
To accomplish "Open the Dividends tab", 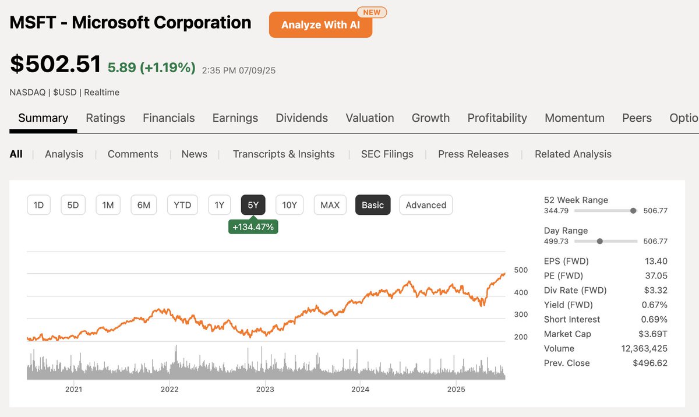I will (x=302, y=118).
